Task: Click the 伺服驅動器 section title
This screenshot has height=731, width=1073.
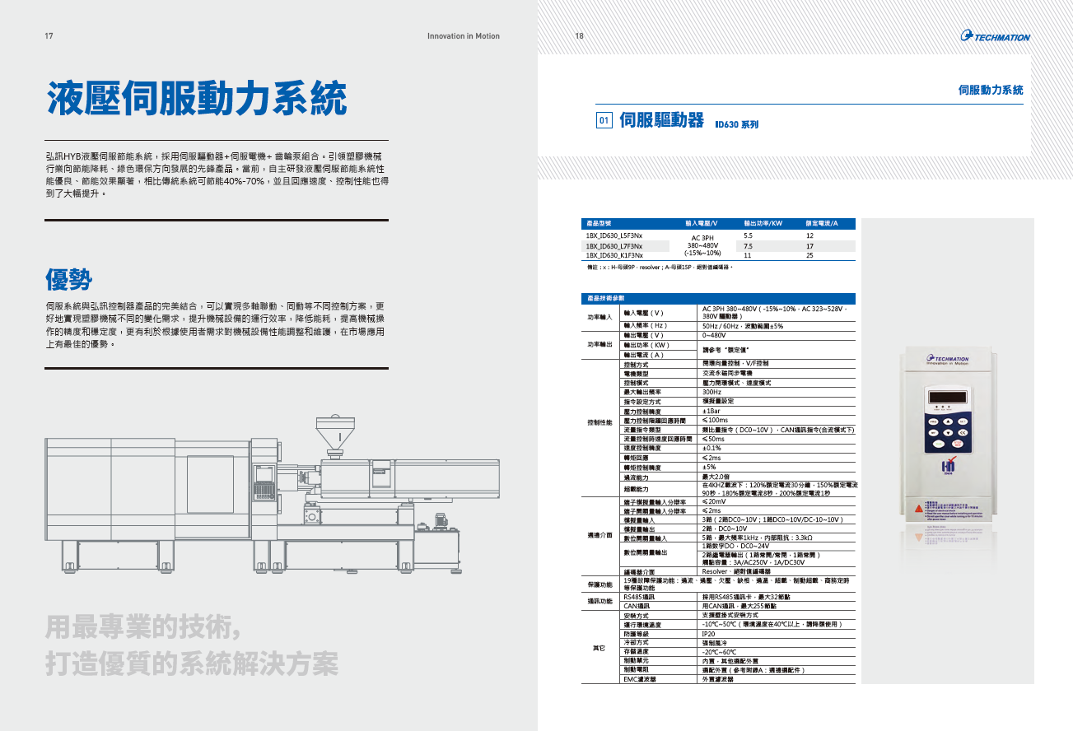Action: [x=661, y=121]
